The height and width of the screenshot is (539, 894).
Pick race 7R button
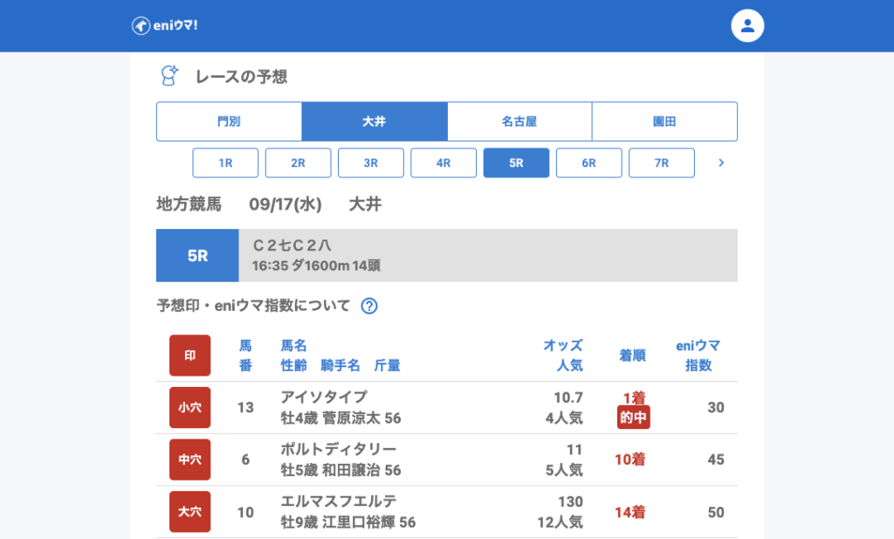click(x=662, y=162)
